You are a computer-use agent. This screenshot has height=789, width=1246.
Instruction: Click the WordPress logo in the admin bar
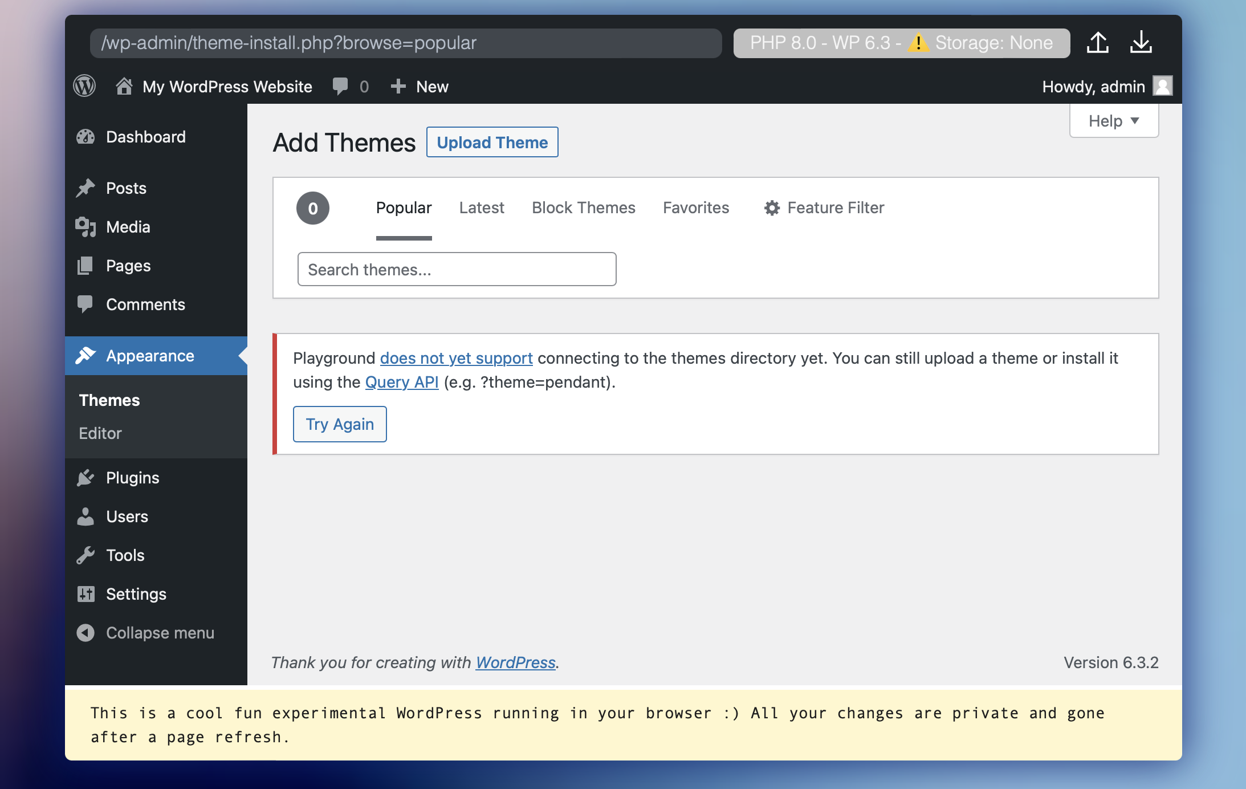(x=84, y=86)
